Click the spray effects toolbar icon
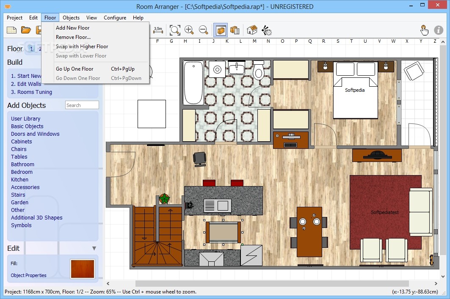This screenshot has width=450, height=299. pyautogui.click(x=267, y=30)
